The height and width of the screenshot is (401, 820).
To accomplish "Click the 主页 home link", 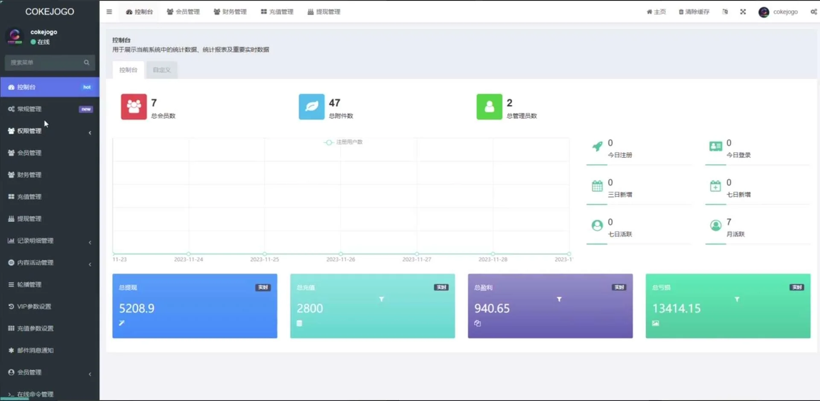I will pos(656,12).
